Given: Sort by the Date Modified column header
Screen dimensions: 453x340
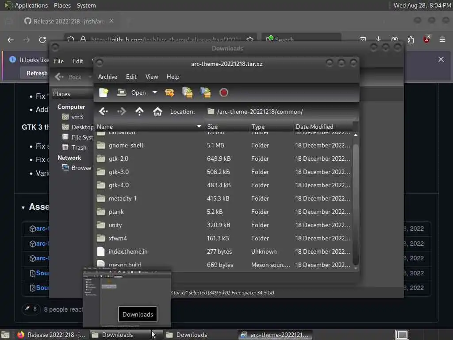Looking at the screenshot, I should pyautogui.click(x=323, y=127).
